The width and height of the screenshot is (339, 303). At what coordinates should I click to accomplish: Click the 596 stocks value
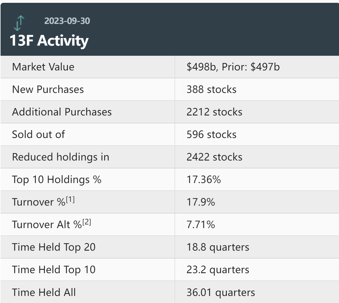[x=211, y=135]
